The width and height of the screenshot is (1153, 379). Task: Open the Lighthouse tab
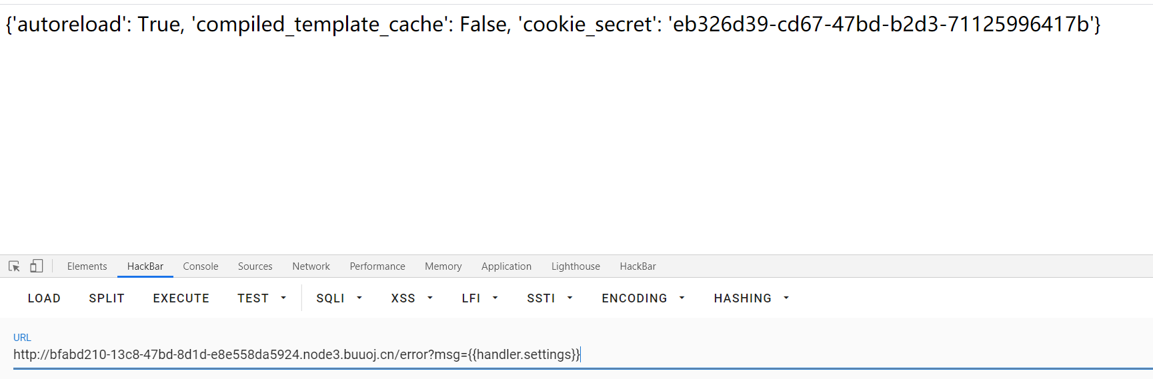click(x=575, y=266)
